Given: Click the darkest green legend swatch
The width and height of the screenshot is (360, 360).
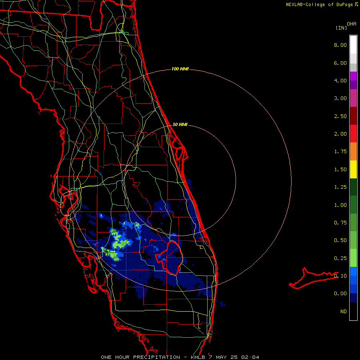Looking at the screenshot, I should (x=353, y=187).
